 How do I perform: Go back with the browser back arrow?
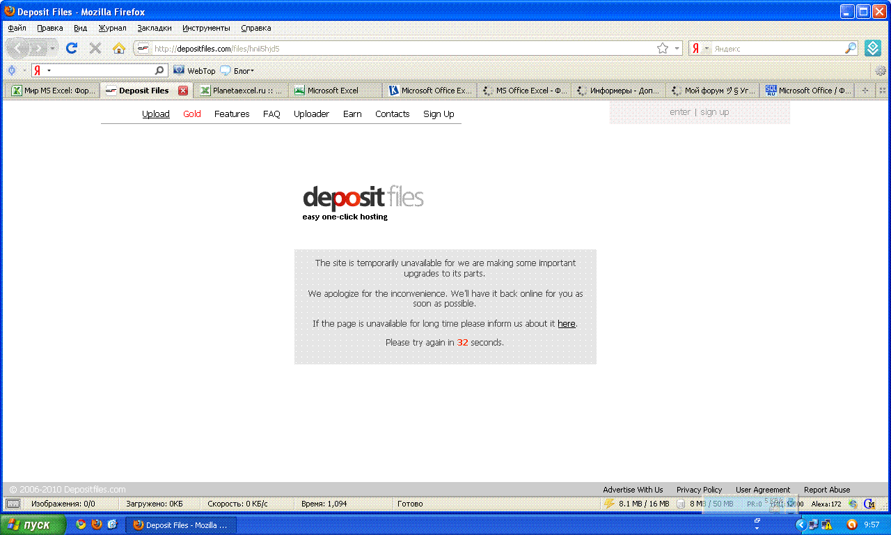coord(18,48)
